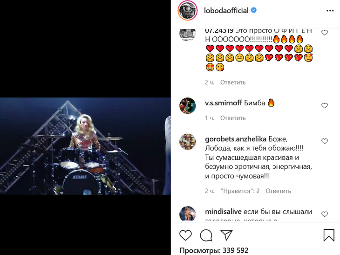
Task: Reply to the top emoji comment
Action: 233,83
